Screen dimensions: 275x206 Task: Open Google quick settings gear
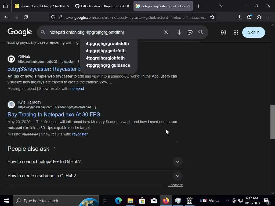point(223,32)
